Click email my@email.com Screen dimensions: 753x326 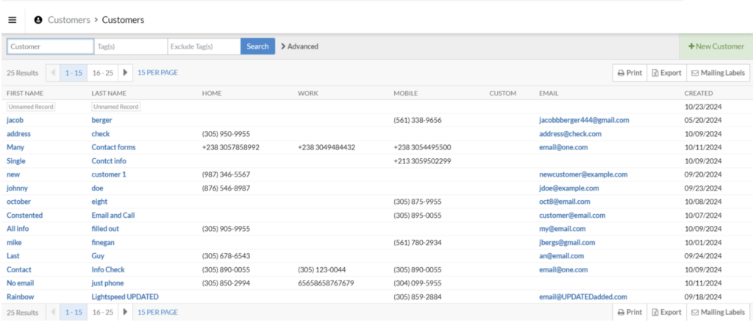coord(563,229)
